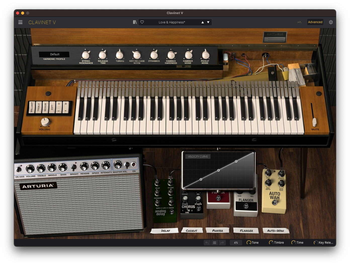Click the Advanced button

pyautogui.click(x=315, y=22)
